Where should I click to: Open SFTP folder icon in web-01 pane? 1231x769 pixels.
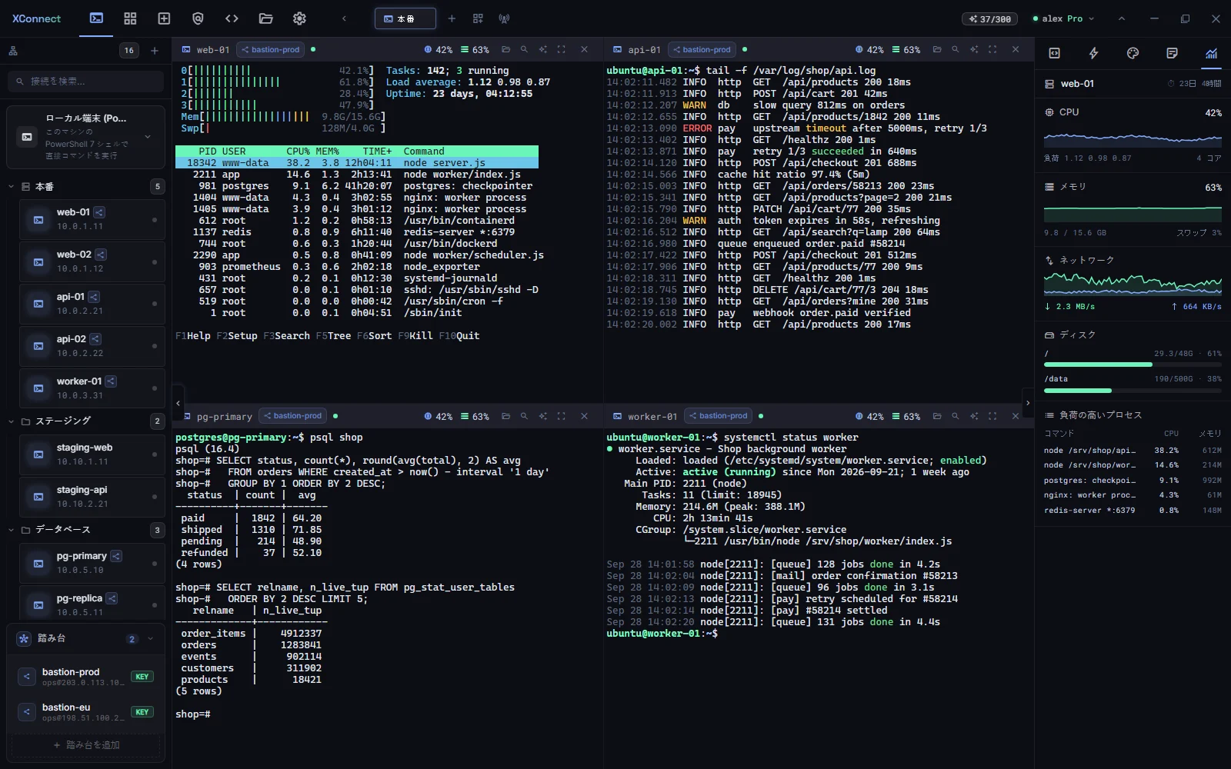[505, 49]
